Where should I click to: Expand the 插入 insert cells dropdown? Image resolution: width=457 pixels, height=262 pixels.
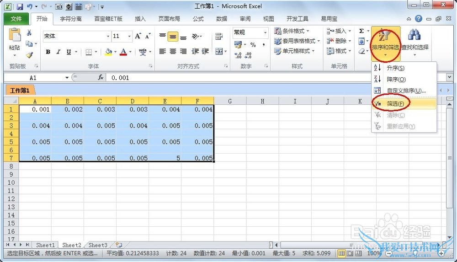[350, 31]
